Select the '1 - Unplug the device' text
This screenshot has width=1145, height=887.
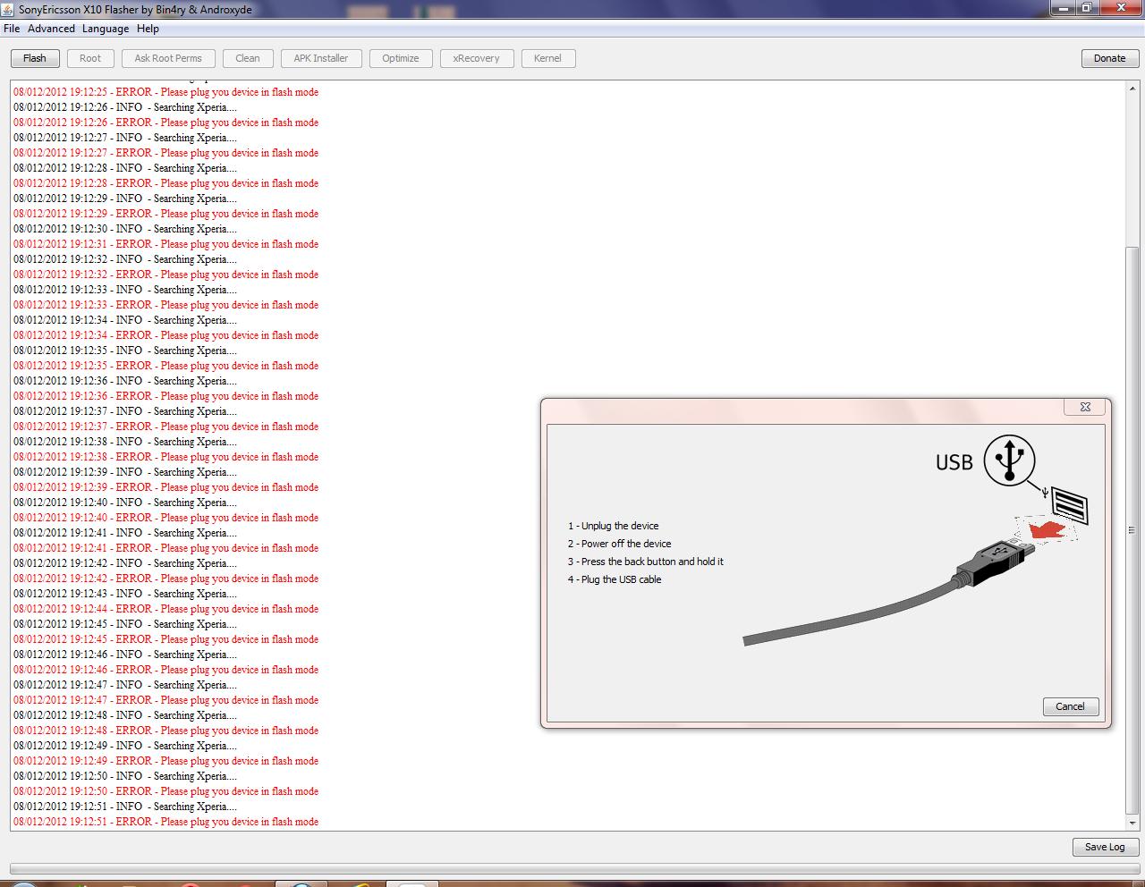pos(613,526)
